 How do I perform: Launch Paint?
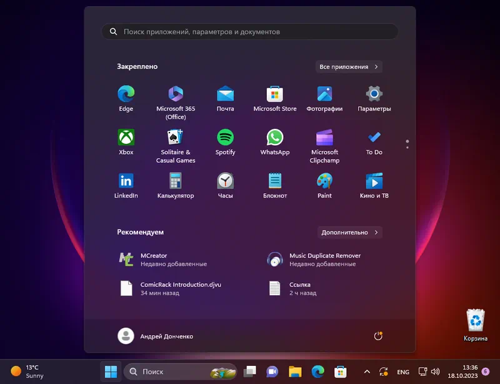pos(324,186)
